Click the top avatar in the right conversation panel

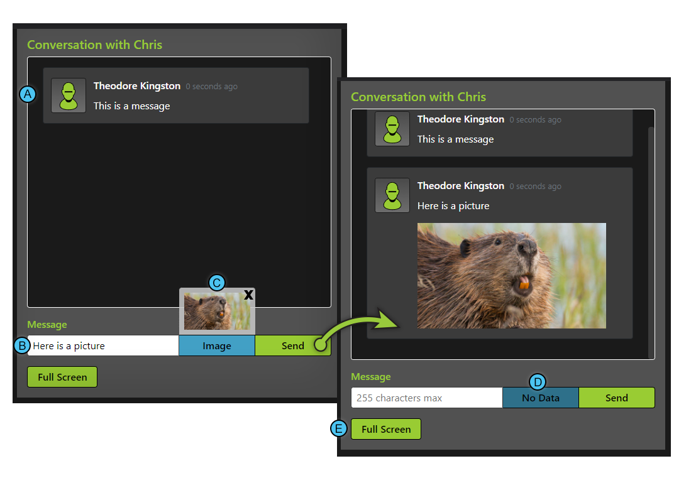[392, 129]
